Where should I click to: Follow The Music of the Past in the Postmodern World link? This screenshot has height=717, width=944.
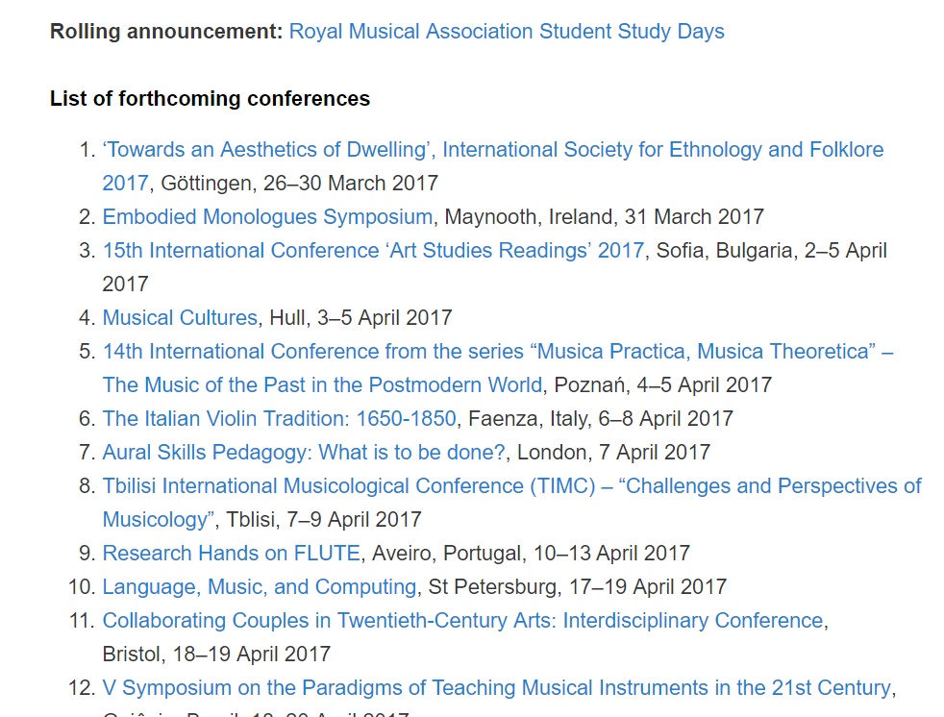[x=322, y=385]
